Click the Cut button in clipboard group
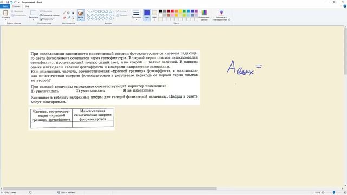The height and width of the screenshot is (195, 347). 17,11
